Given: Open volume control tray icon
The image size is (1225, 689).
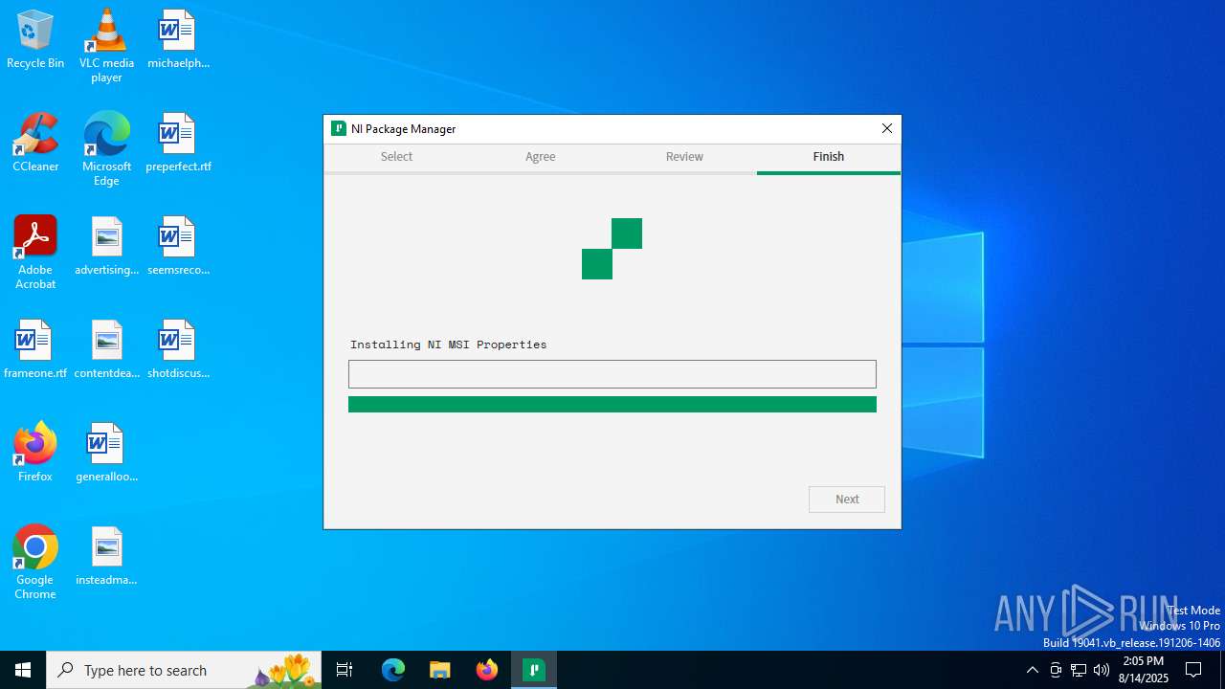Looking at the screenshot, I should [x=1102, y=670].
